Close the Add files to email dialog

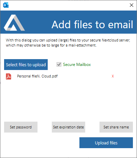[132, 5]
